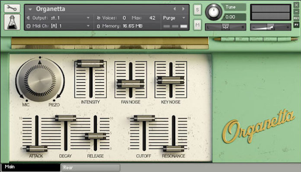Viewport: 301px width, 172px height.
Task: Switch to the Rear tab
Action: [90, 168]
